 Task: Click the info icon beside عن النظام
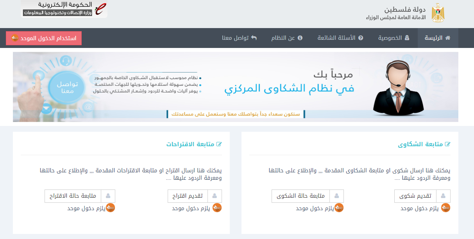pyautogui.click(x=300, y=38)
